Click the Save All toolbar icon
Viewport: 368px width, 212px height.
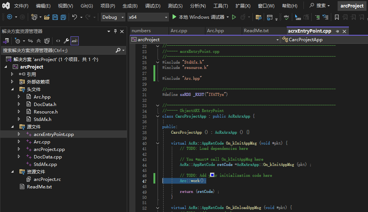(x=63, y=17)
